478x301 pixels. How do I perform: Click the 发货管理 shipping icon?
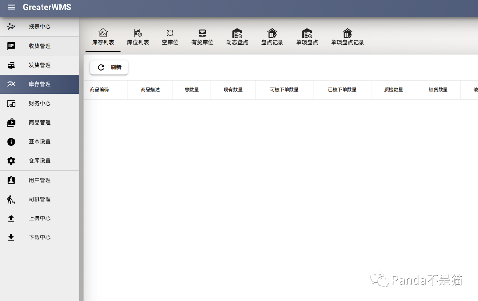[11, 65]
